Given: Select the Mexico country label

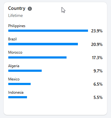Looking at the screenshot, I should [14, 79].
